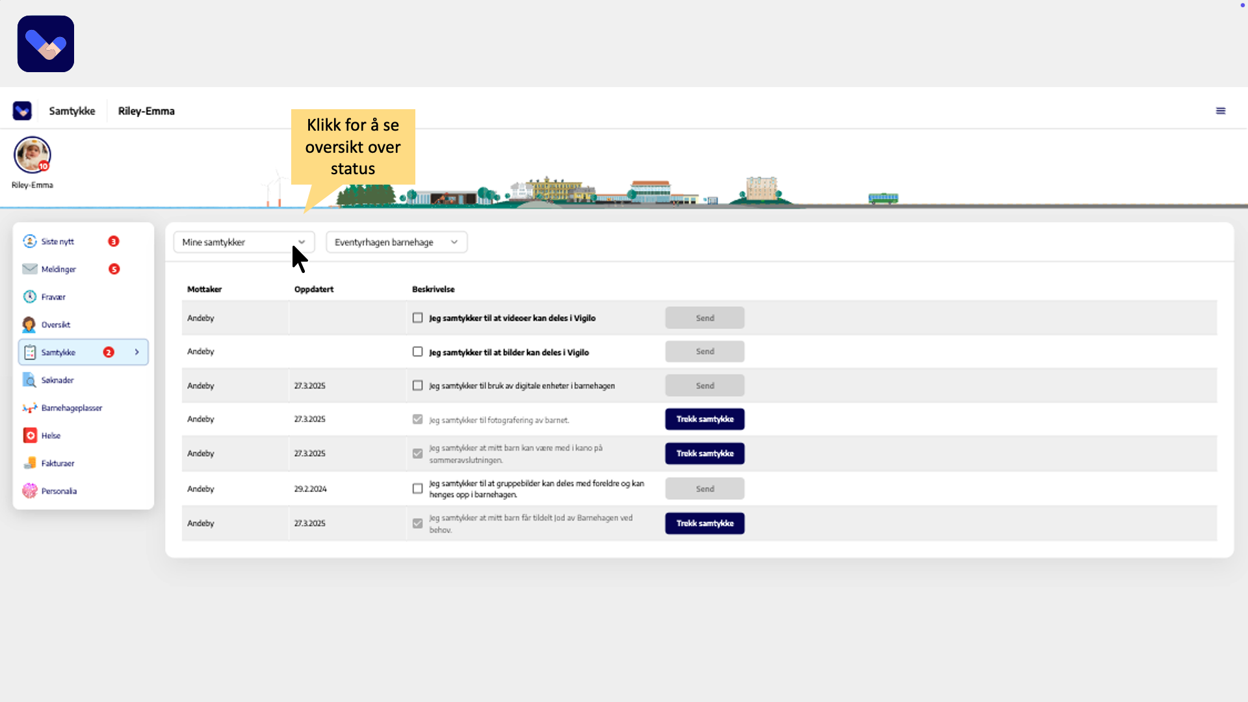Expand the Samtykke sidebar chevron
1248x702 pixels.
coord(136,352)
